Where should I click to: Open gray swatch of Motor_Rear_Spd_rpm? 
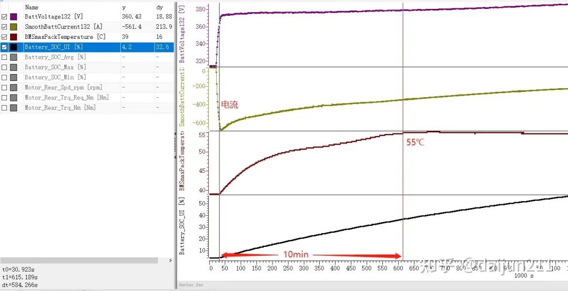13,88
